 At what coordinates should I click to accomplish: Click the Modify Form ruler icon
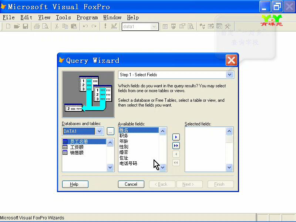[114, 26]
